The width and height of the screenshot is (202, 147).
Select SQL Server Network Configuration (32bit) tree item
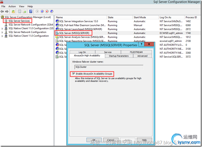coord(31,25)
